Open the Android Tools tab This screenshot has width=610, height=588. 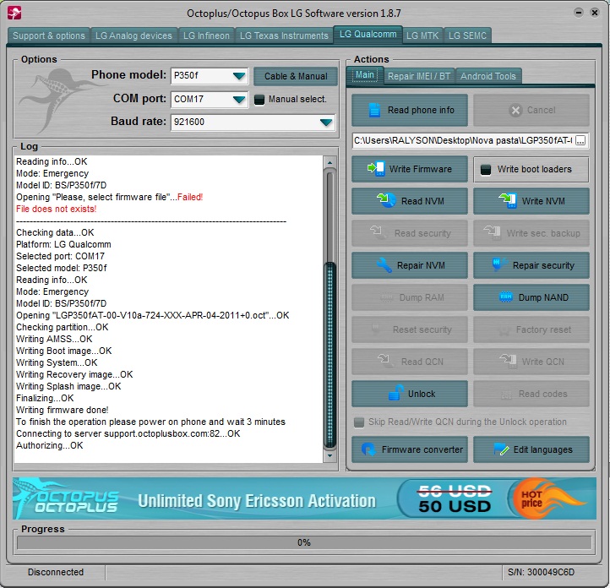pos(488,76)
